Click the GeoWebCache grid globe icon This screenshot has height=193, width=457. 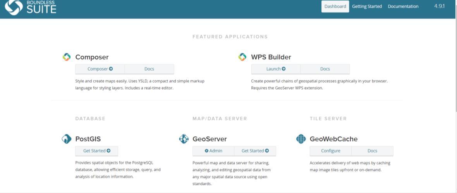pos(301,139)
